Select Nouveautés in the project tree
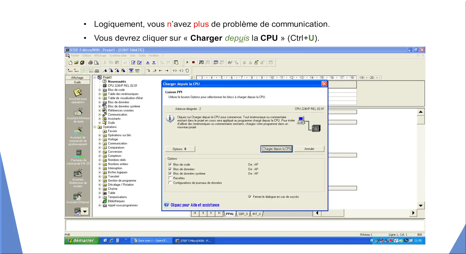 [117, 81]
